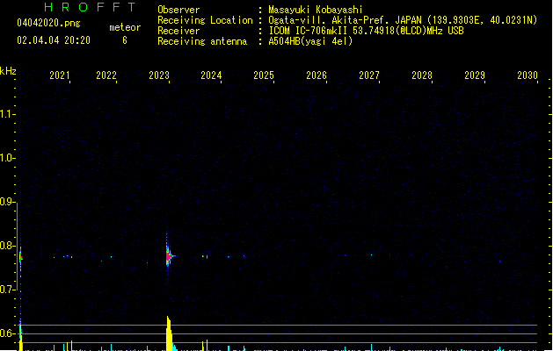
Task: Click the 0.9 kHz frequency label
Action: tap(6, 201)
